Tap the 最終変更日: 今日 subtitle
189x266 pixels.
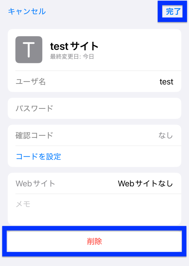[x=72, y=56]
